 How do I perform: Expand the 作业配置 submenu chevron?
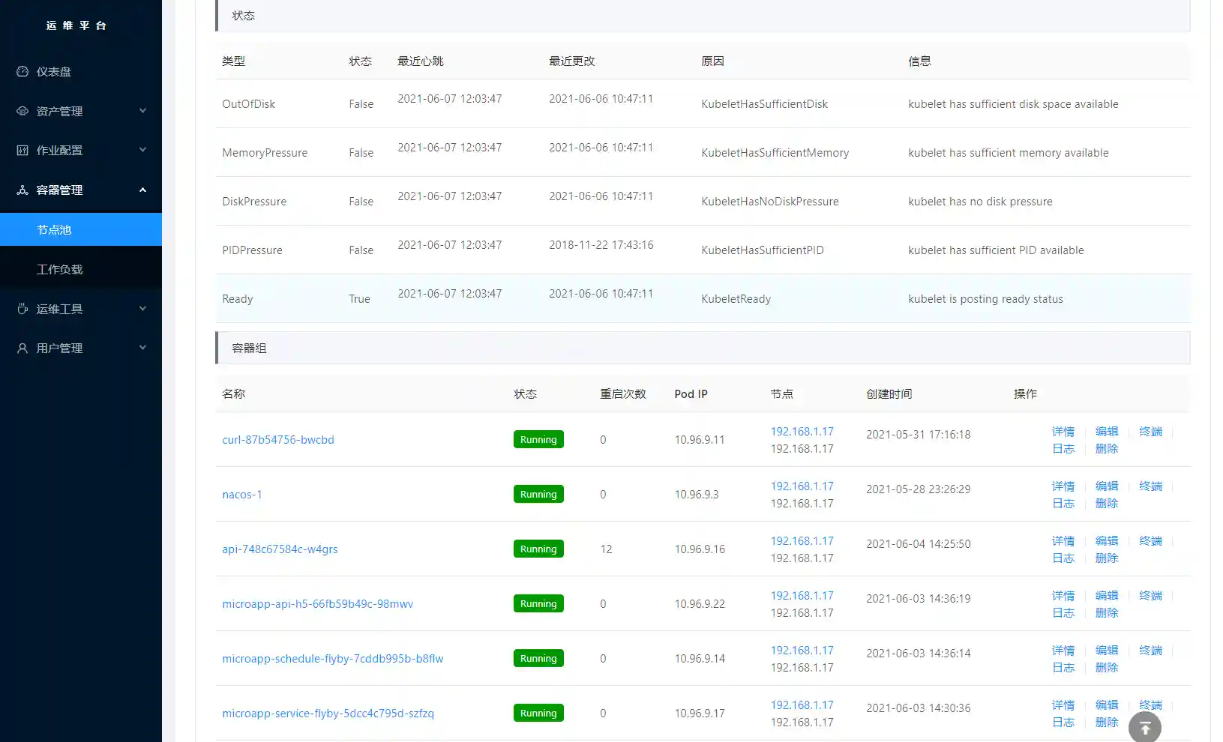[x=142, y=150]
